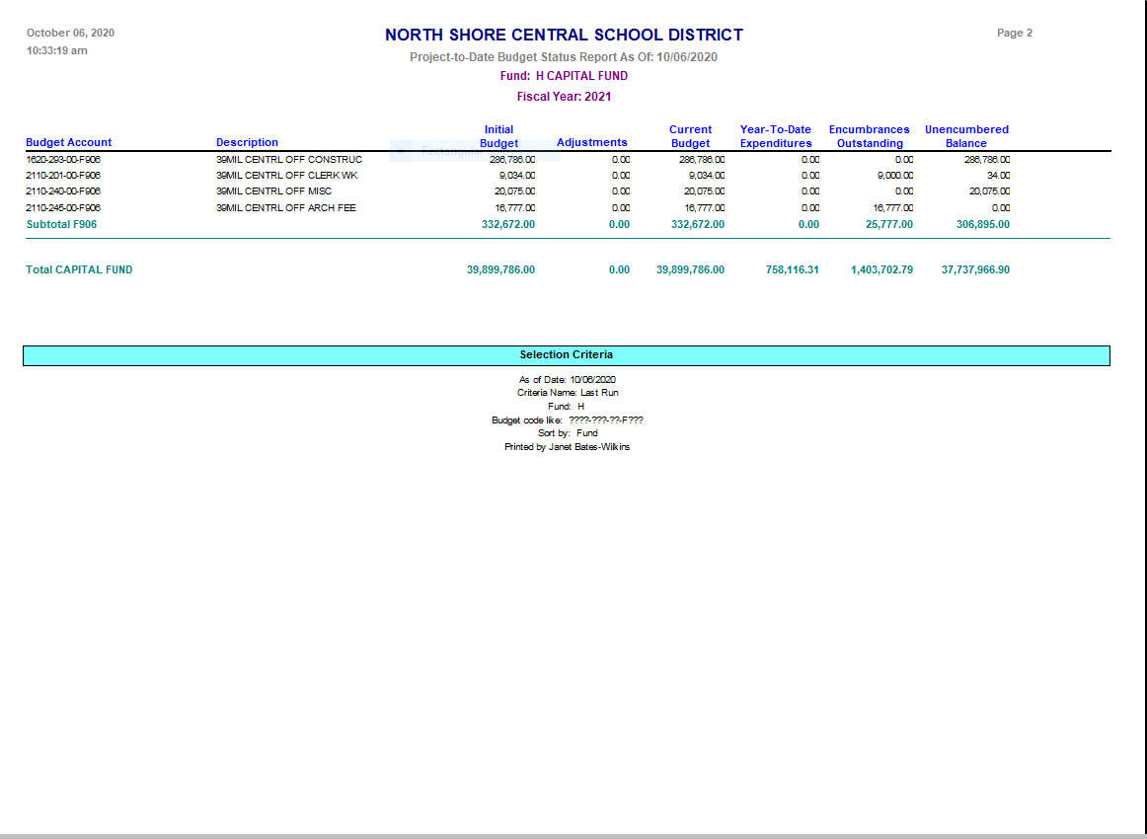Select the 'Fiscal Year: 2021' line
This screenshot has width=1147, height=839.
[564, 97]
